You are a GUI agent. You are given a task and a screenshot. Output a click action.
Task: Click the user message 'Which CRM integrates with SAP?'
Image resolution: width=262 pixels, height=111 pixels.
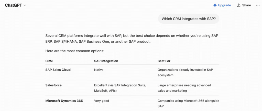[x=189, y=19]
